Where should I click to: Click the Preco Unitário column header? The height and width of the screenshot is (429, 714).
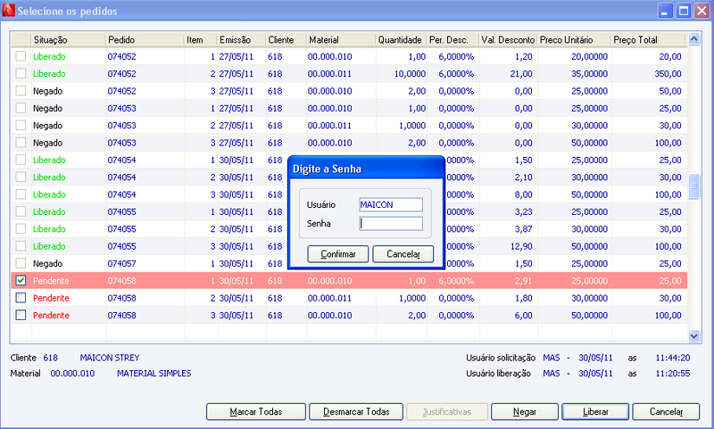click(x=574, y=40)
